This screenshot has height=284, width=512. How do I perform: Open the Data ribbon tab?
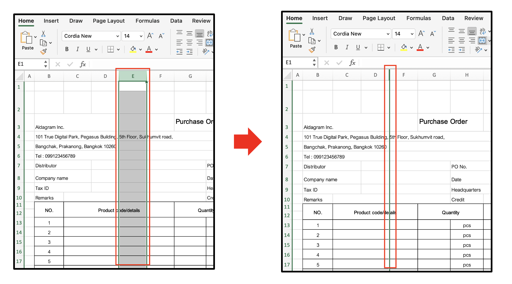click(176, 21)
